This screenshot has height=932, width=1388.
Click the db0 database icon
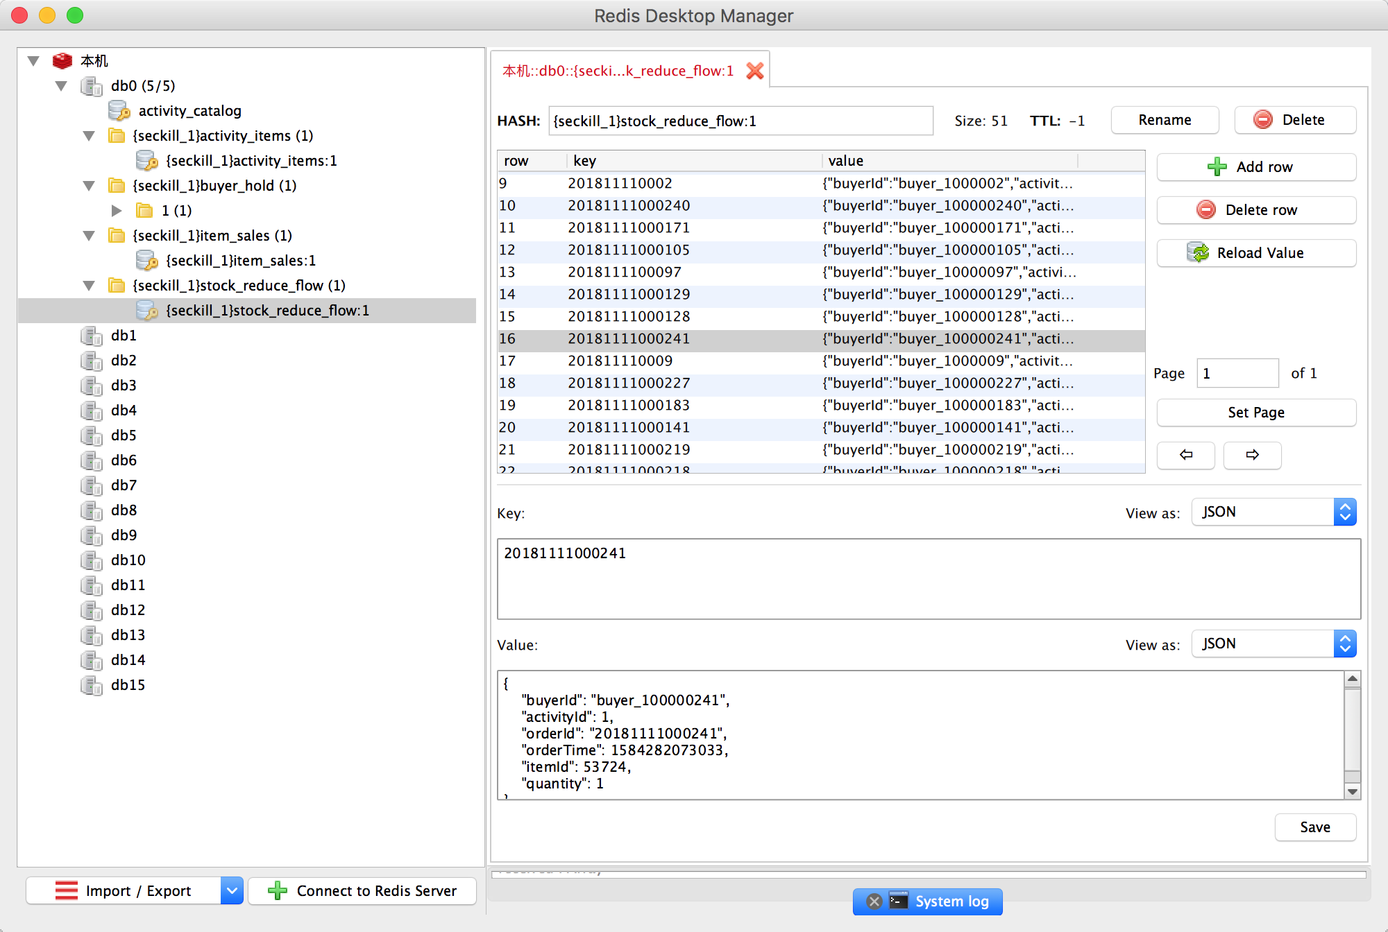92,86
